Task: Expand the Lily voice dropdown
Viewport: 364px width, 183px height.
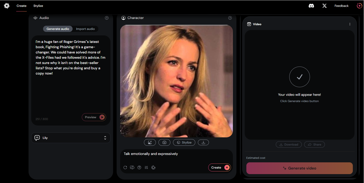Action: (x=71, y=138)
